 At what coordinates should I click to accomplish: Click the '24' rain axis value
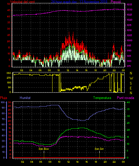[x=9, y=113]
